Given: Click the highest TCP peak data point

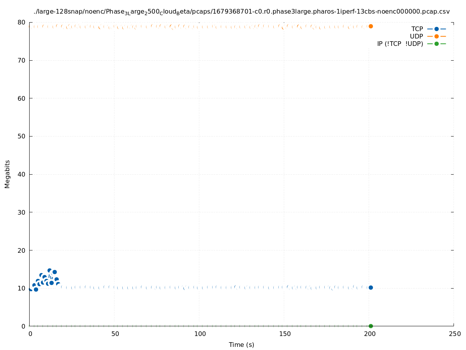Looking at the screenshot, I should pyautogui.click(x=49, y=270).
